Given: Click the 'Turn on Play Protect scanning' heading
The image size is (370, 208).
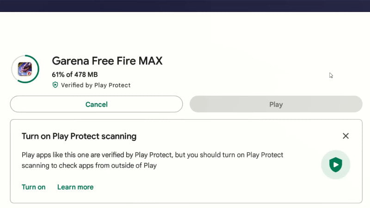Looking at the screenshot, I should coord(79,136).
